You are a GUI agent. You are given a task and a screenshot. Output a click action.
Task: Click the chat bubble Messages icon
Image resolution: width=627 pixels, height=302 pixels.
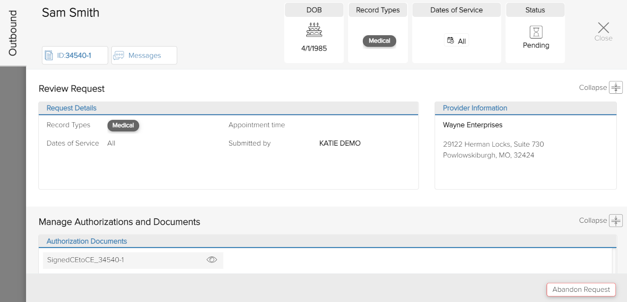(x=119, y=55)
